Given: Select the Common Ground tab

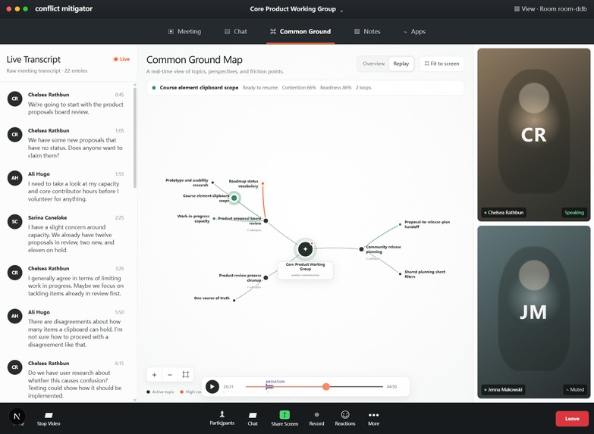Looking at the screenshot, I should pos(300,31).
